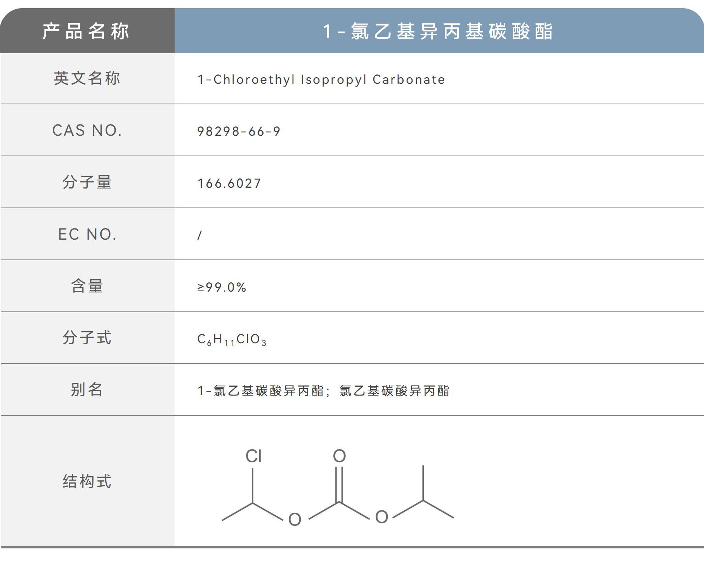
Task: Click the slash value in EC NO. row
Action: (x=199, y=235)
